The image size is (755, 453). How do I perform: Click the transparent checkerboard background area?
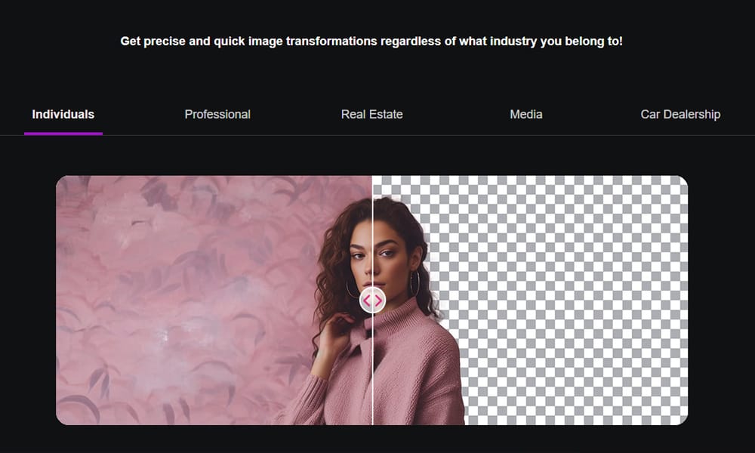[574, 294]
